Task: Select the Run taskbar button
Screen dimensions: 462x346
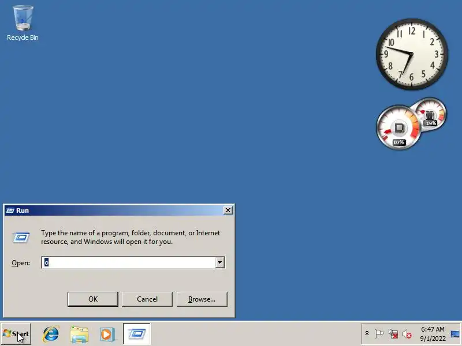Action: (x=137, y=334)
